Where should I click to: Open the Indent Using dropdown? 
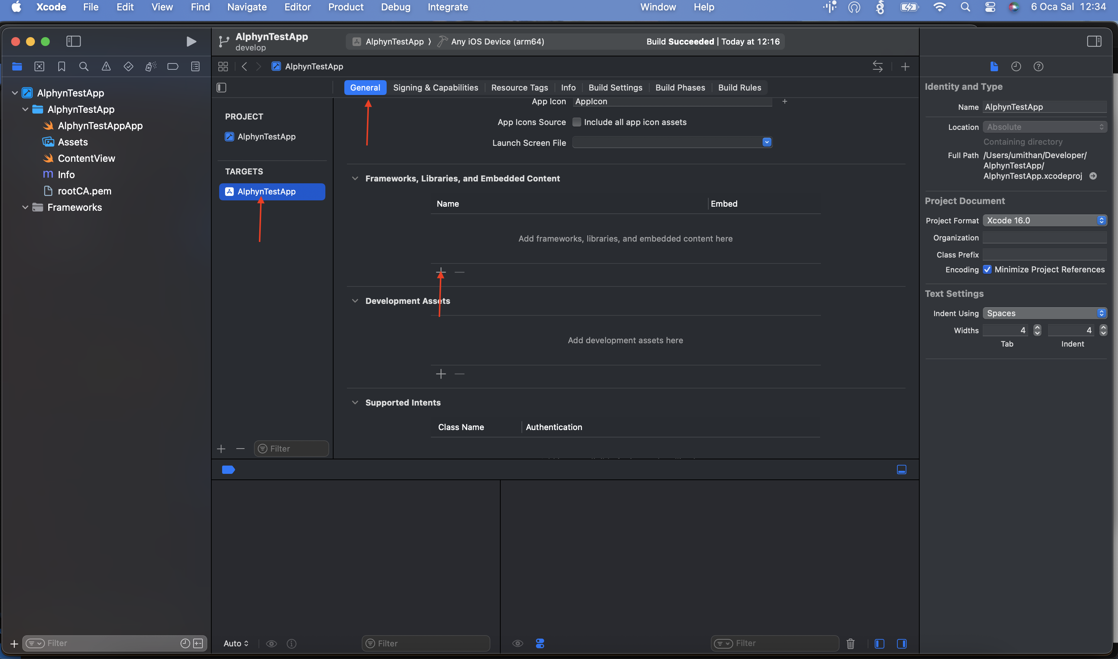(x=1045, y=313)
